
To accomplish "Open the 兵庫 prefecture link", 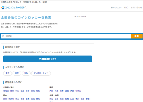I will click(57, 91).
